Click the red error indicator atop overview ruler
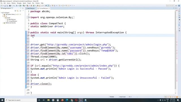Screen dimensions: 181x102 coord(177,11)
